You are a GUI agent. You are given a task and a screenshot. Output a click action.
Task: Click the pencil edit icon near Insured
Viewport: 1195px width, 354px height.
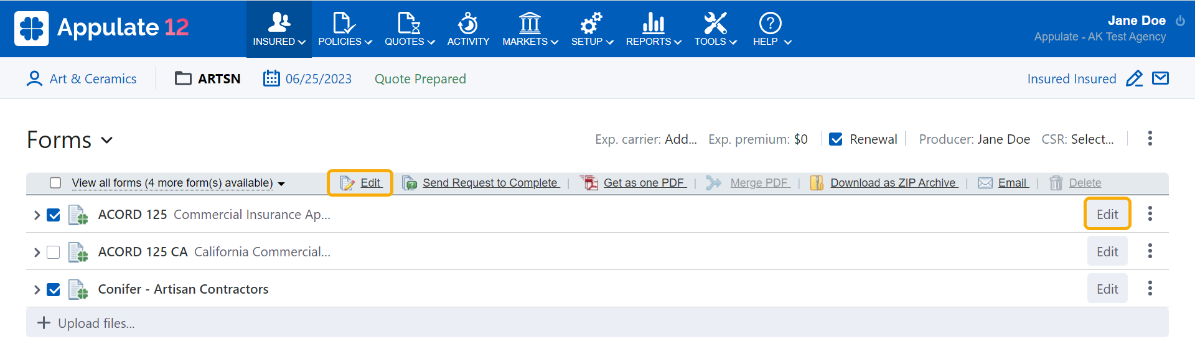(1135, 78)
